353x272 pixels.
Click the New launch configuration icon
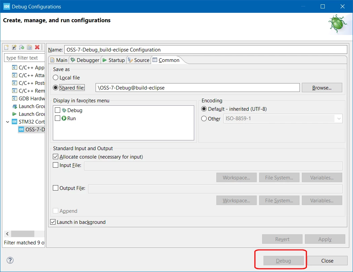point(6,47)
